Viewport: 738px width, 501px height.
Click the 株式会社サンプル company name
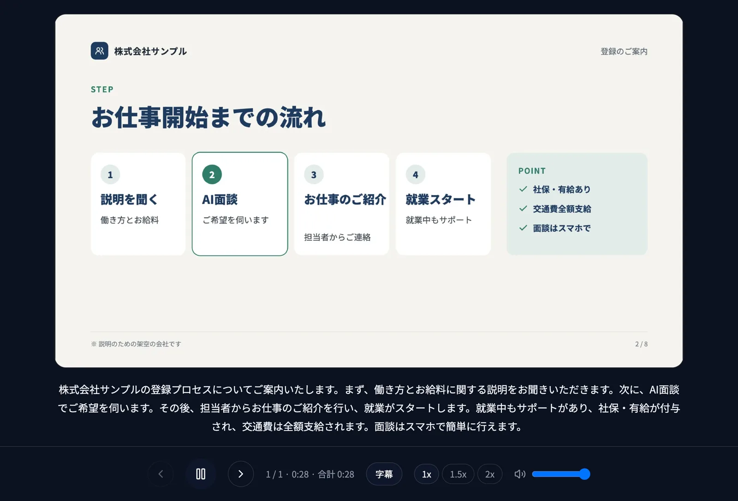150,51
